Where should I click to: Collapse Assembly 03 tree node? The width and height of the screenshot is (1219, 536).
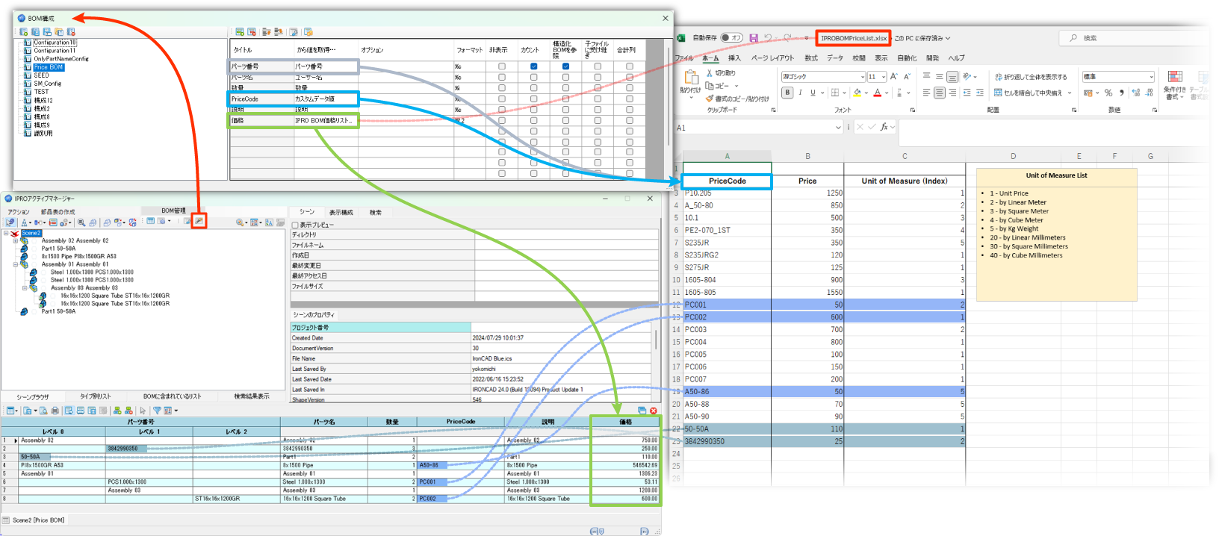pyautogui.click(x=25, y=287)
